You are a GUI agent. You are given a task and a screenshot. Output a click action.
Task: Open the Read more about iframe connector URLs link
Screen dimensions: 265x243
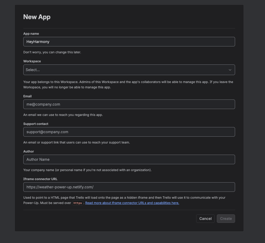coord(132,203)
